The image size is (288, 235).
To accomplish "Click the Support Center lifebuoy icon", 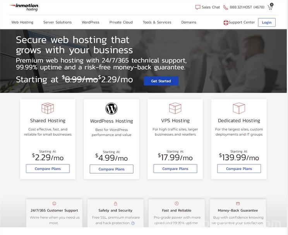I will pos(226,22).
